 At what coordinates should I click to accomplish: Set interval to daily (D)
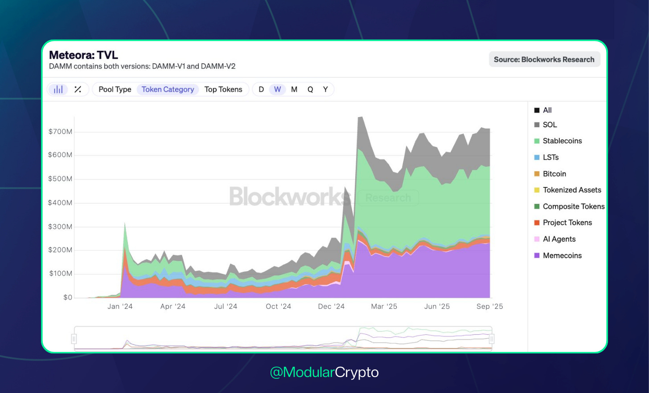[261, 89]
